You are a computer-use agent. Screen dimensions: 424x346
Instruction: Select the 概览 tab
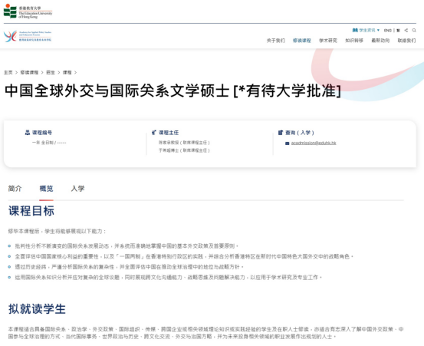46,188
